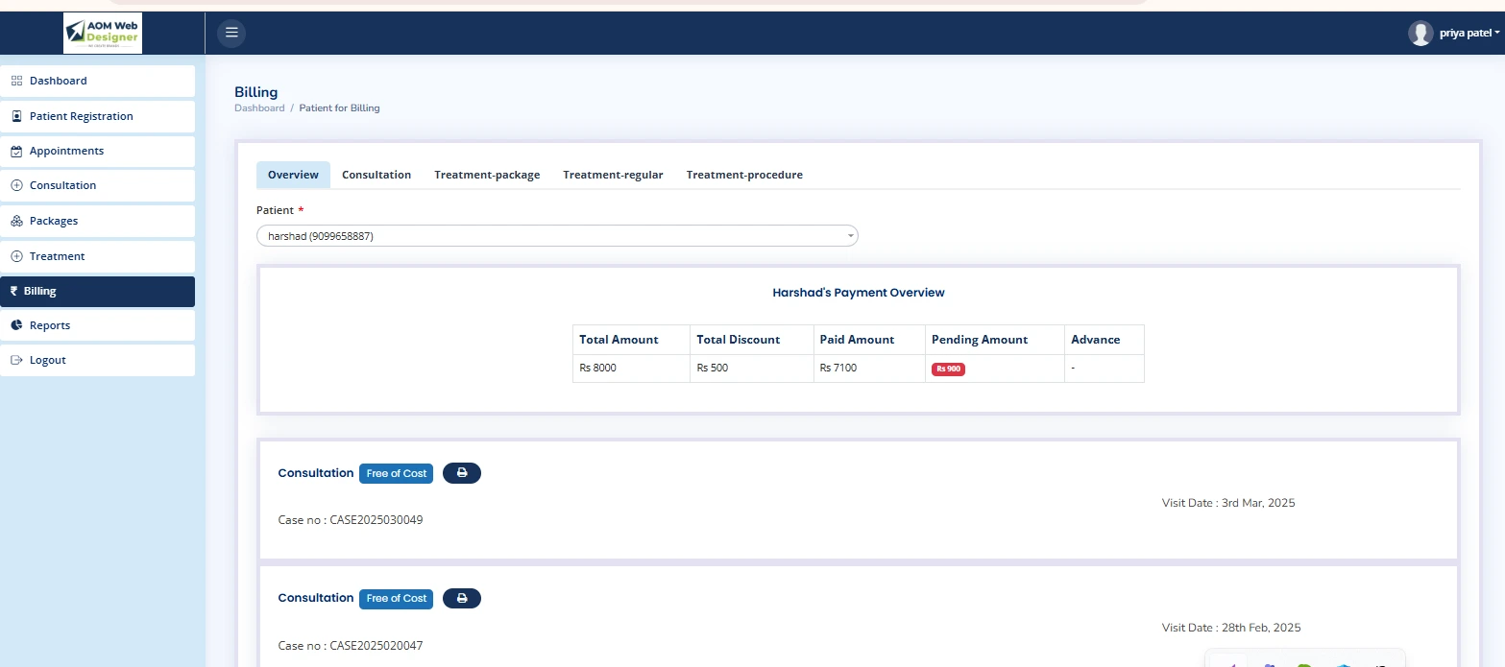Image resolution: width=1505 pixels, height=667 pixels.
Task: Print the CASE2025020047 consultation bill
Action: click(x=461, y=598)
